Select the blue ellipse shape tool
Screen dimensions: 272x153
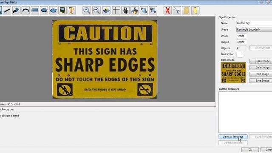(44, 10)
